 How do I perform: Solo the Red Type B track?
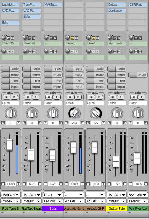pyautogui.click(x=11, y=69)
